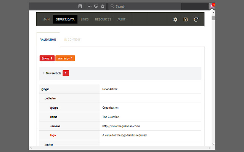Screen dimensions: 244x152
Task: Go to the RESOURCES tab
Action: pyautogui.click(x=103, y=19)
